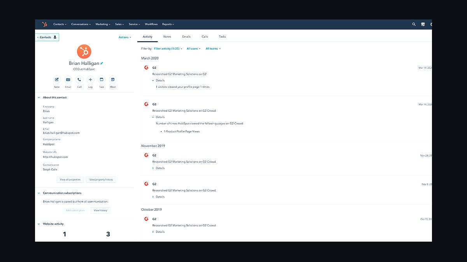This screenshot has width=467, height=262.
Task: Open the Contacts menu in navbar
Action: tap(60, 24)
